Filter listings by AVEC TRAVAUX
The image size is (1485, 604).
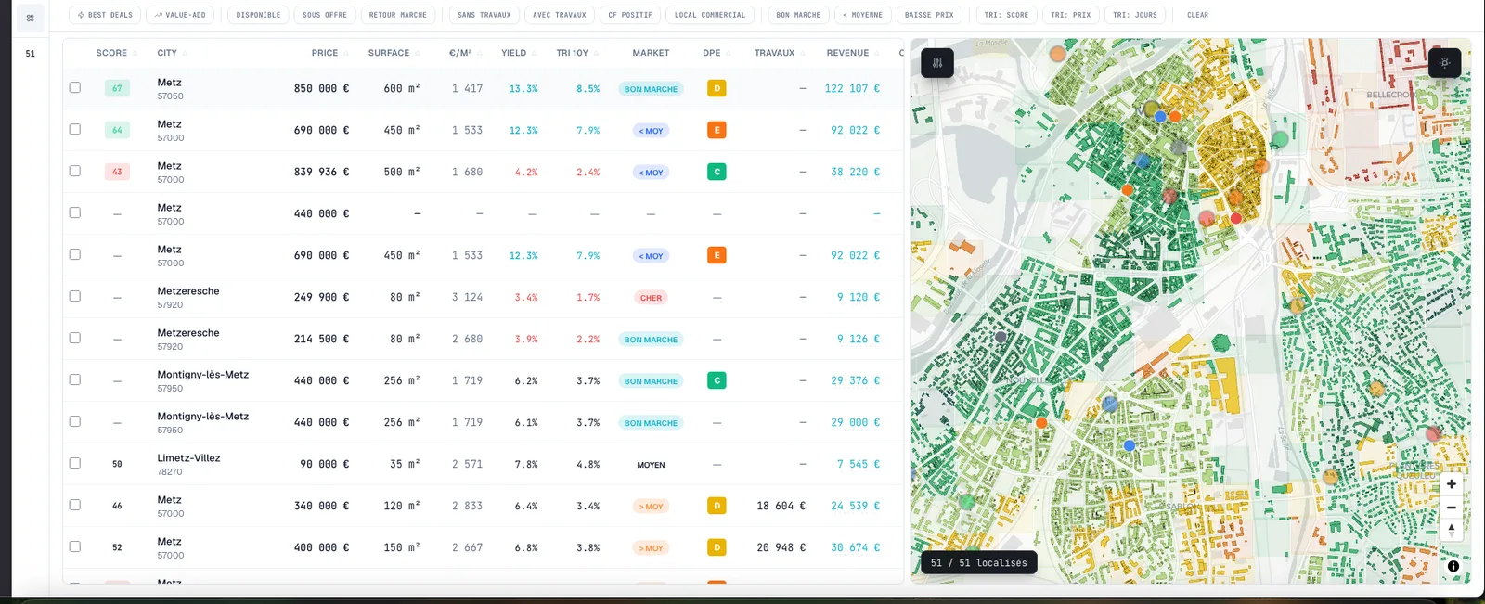[560, 15]
